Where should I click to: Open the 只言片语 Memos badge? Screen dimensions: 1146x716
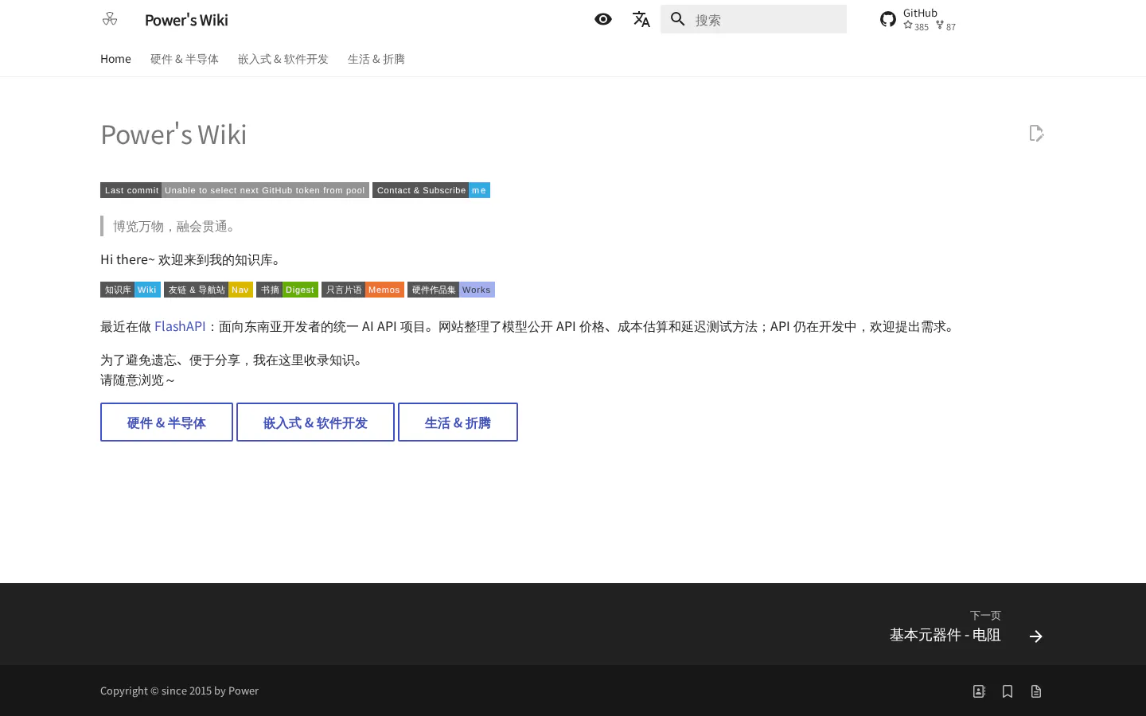click(x=363, y=290)
